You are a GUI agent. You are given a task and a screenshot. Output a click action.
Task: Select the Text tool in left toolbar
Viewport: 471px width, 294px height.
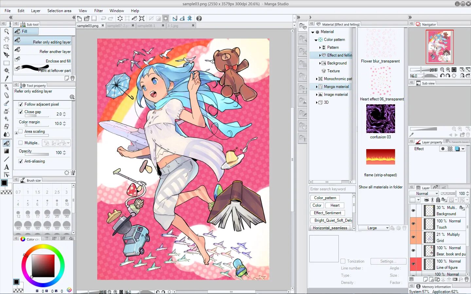tap(6, 167)
